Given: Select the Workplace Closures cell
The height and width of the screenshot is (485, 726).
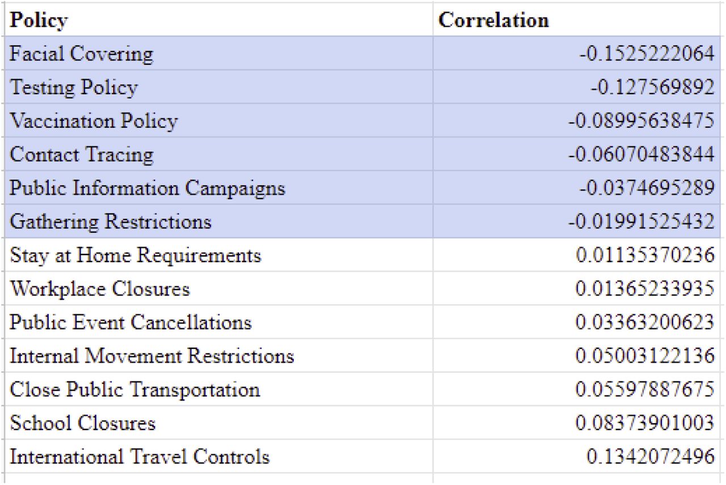Looking at the screenshot, I should (x=219, y=289).
